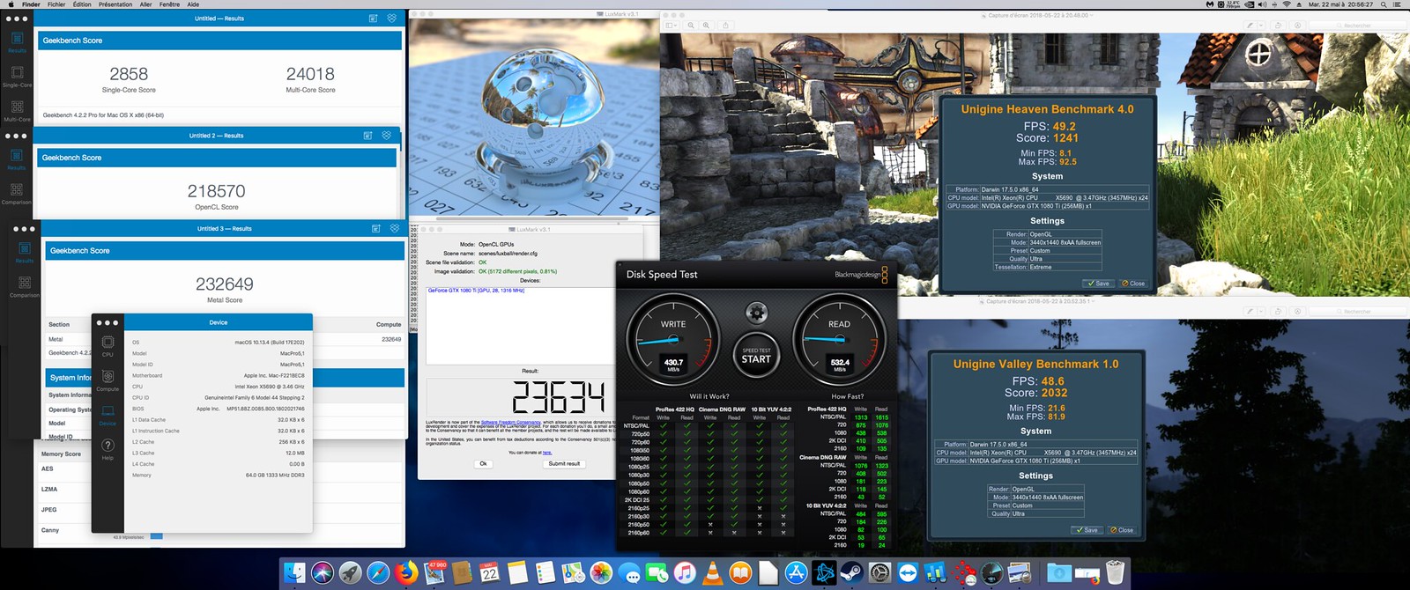Click the 24018 Multi-Core Score value
The height and width of the screenshot is (590, 1410).
tap(310, 74)
